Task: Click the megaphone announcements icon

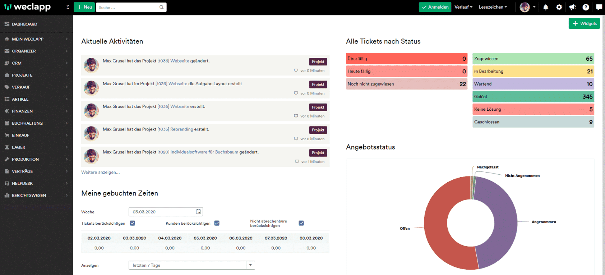Action: 572,7
